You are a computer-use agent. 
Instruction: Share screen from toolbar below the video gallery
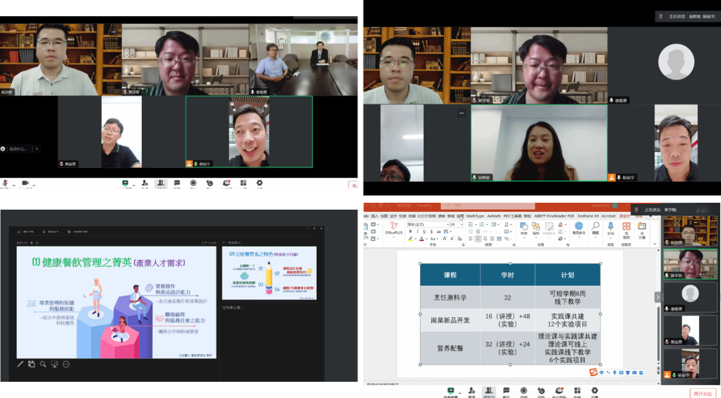(125, 183)
